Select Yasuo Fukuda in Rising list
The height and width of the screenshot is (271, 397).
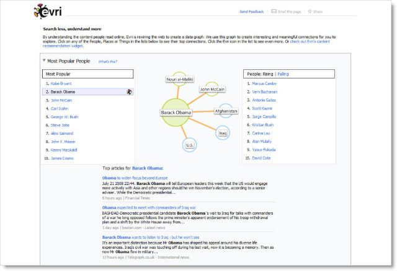264,150
